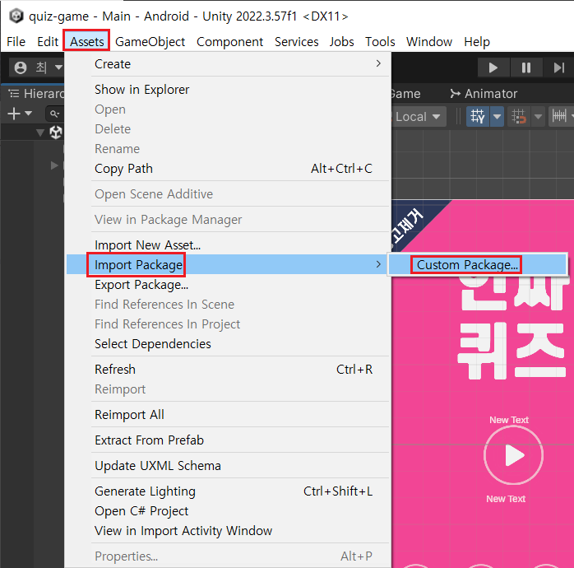
Task: Toggle grid snapping icon
Action: click(518, 117)
